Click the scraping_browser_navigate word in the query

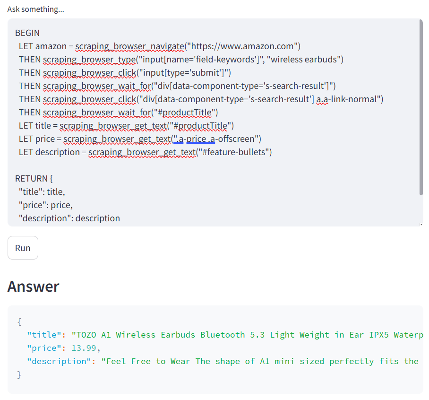coord(130,46)
